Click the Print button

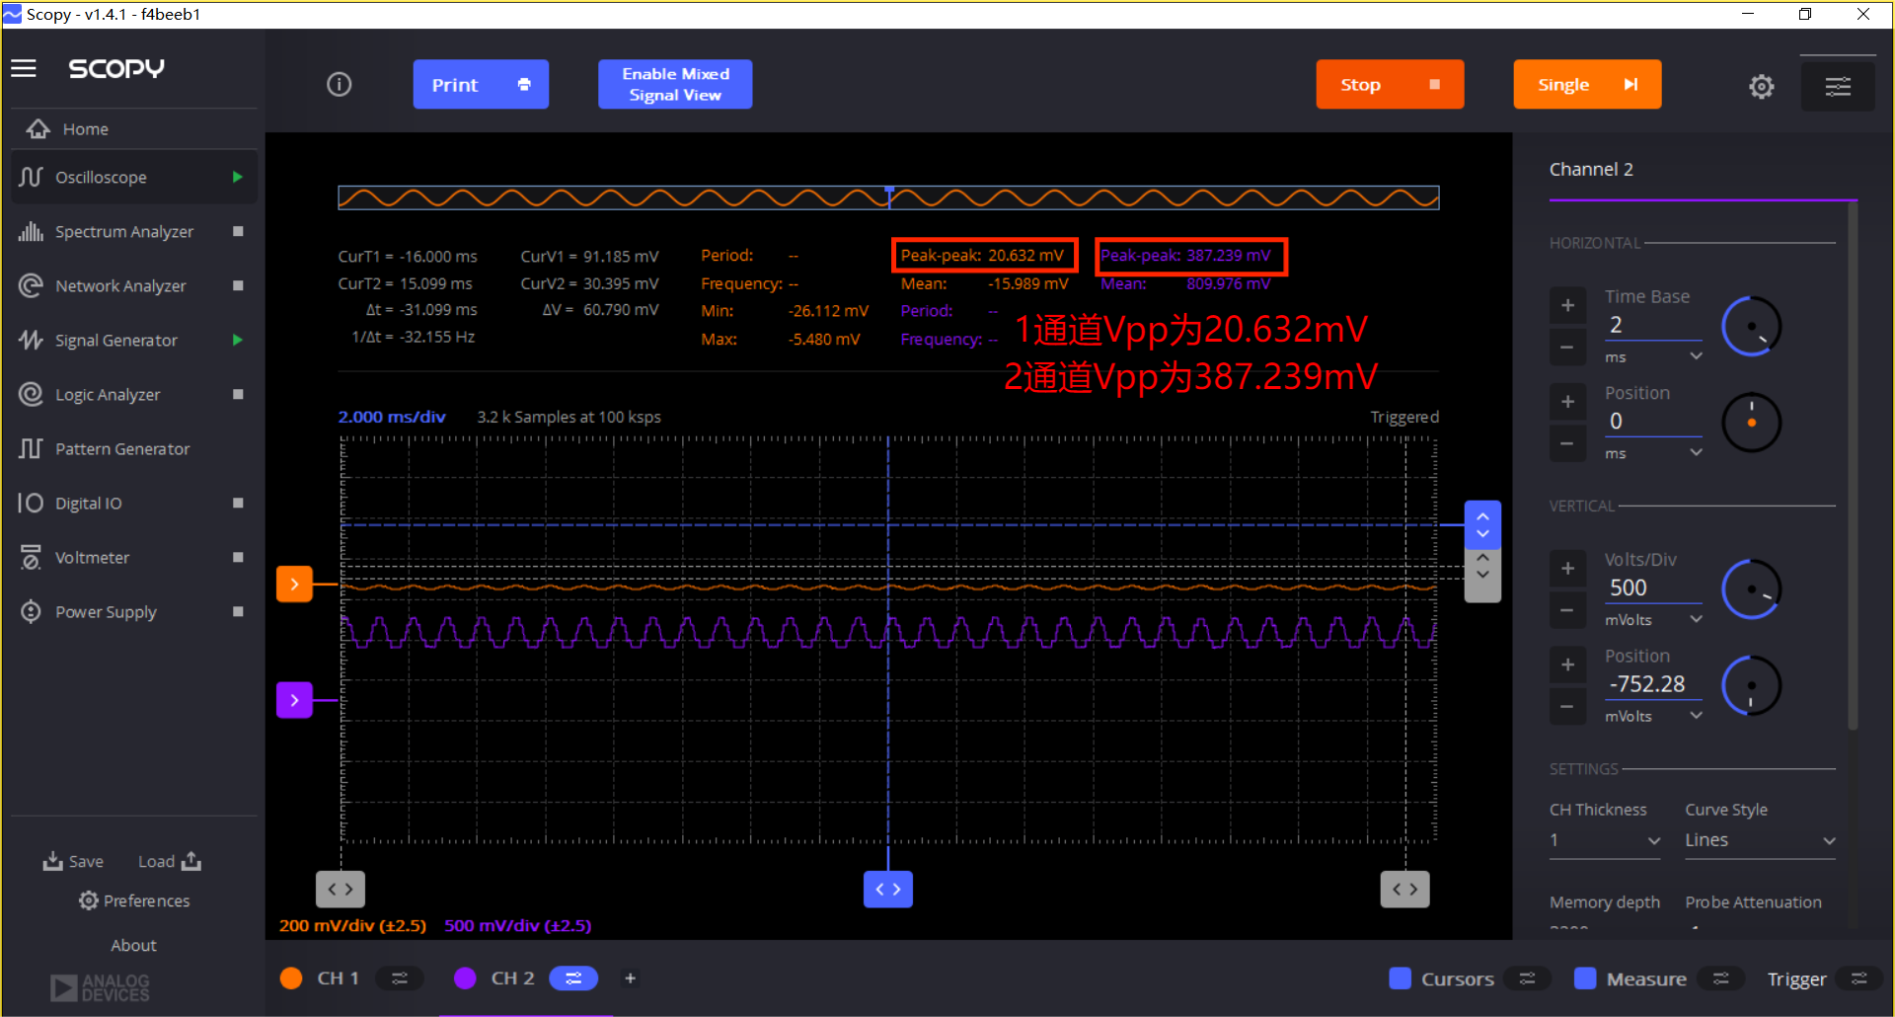coord(481,84)
